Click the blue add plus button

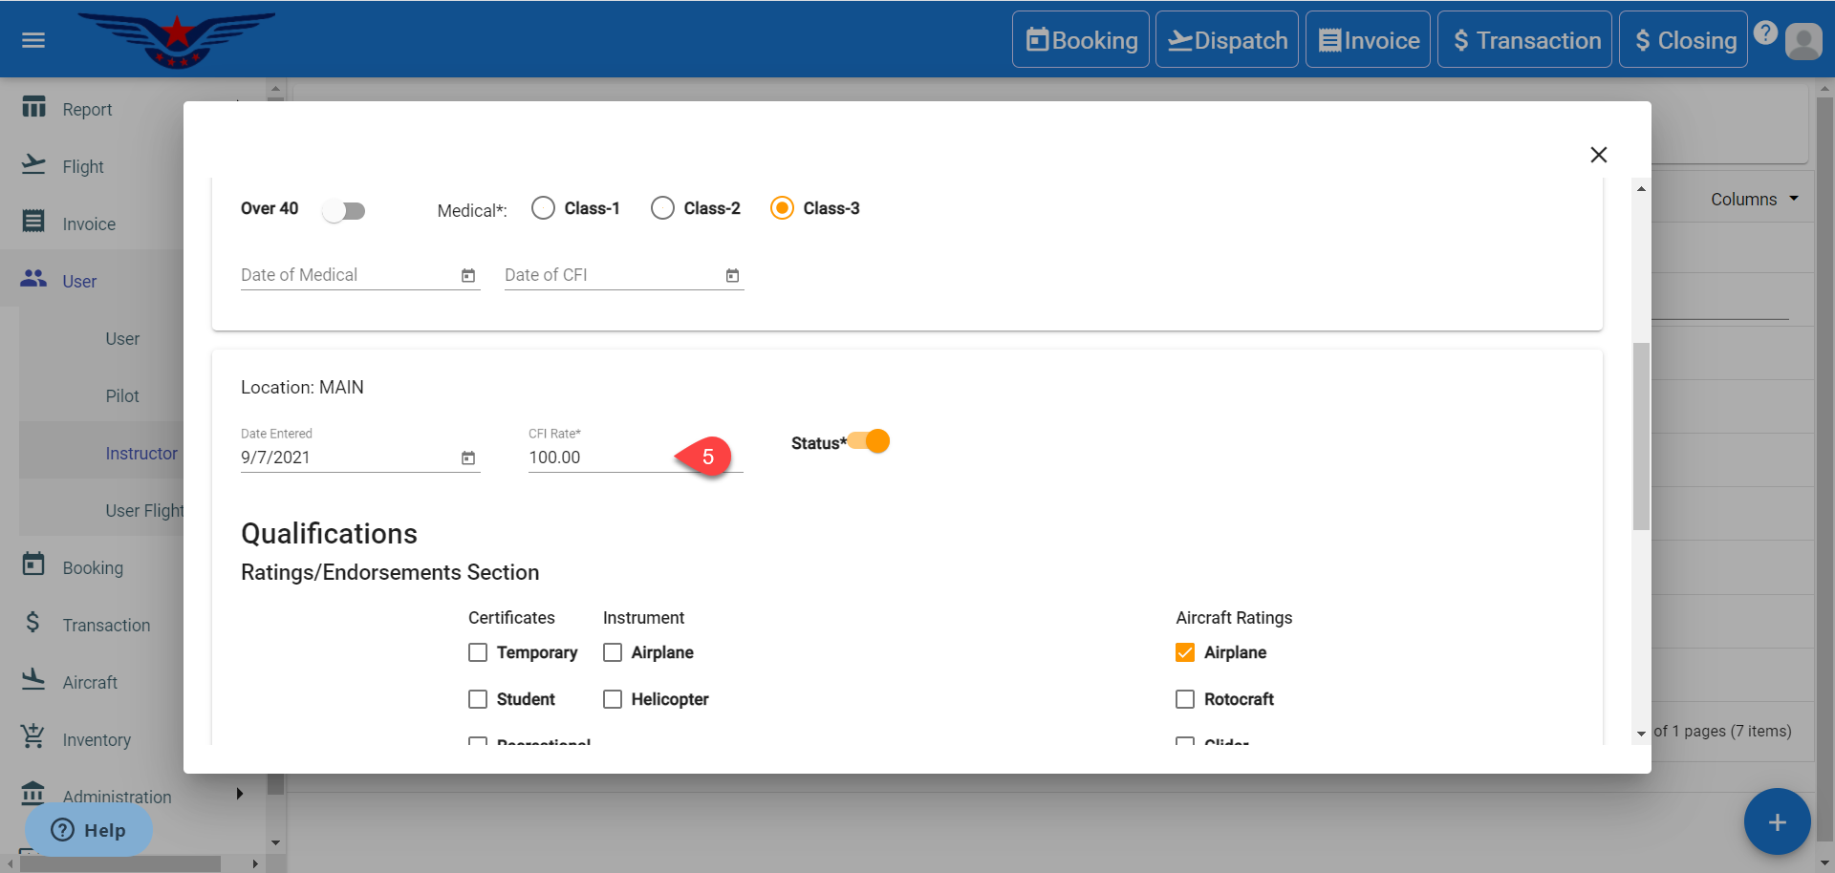(x=1777, y=821)
